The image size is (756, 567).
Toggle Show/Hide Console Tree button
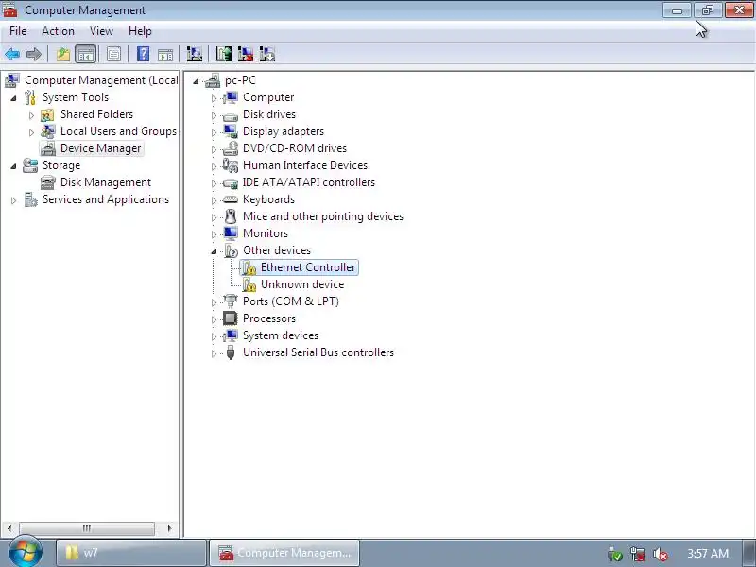[86, 54]
